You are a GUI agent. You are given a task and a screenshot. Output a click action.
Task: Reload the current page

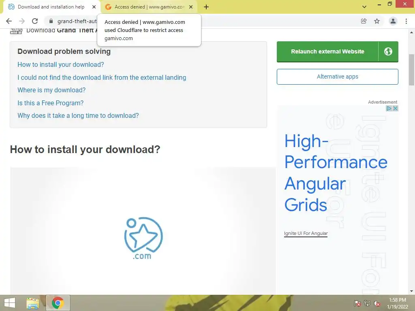[x=35, y=21]
